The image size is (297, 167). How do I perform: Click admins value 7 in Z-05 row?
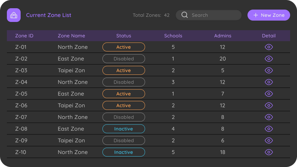222,94
